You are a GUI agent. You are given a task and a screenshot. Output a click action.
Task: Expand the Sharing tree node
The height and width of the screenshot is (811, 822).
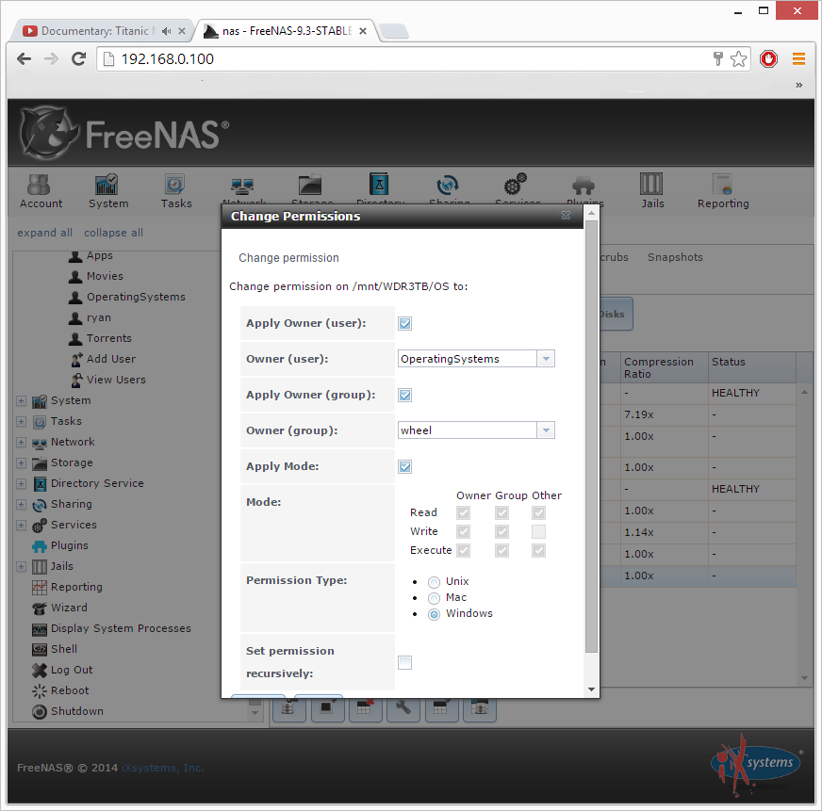pyautogui.click(x=21, y=505)
